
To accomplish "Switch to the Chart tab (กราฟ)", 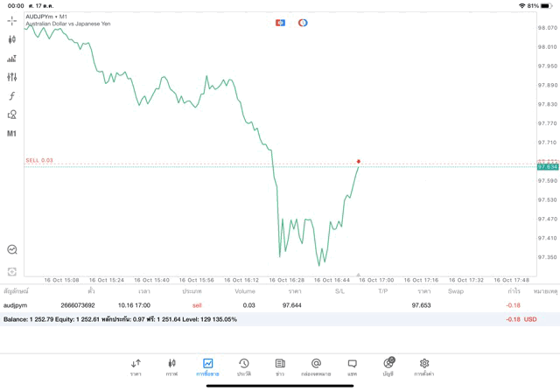I will pos(171,367).
